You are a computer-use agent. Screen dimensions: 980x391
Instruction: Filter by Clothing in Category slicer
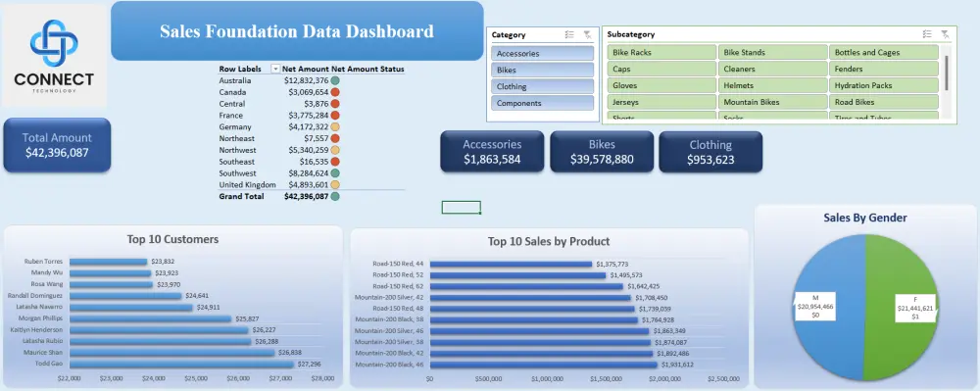tap(543, 87)
